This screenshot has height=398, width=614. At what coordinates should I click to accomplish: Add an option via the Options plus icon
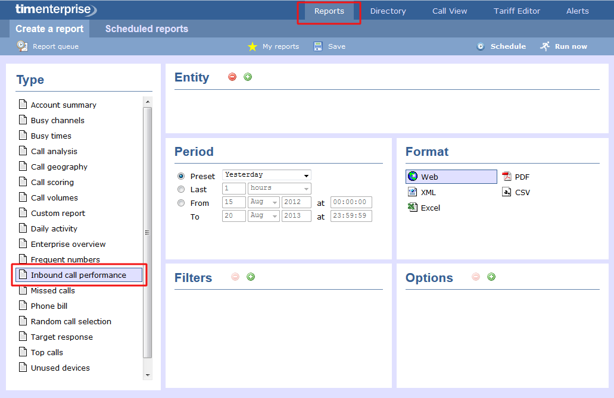[x=492, y=277]
